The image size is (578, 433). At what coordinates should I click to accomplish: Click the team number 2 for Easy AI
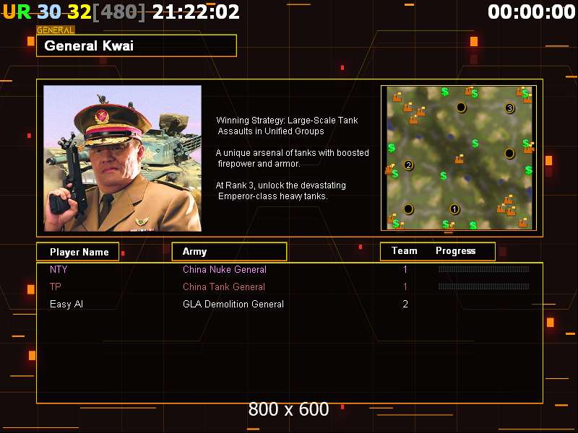coord(405,304)
